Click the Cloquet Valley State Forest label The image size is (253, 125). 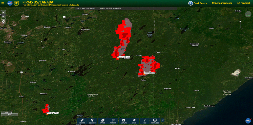pyautogui.click(x=92, y=95)
